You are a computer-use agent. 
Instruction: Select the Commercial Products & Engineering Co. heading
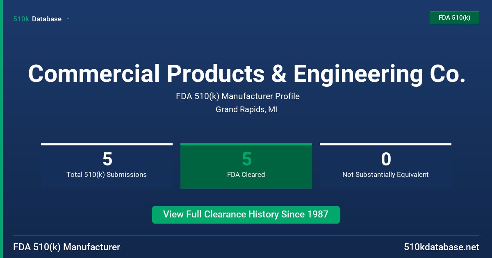coord(247,74)
